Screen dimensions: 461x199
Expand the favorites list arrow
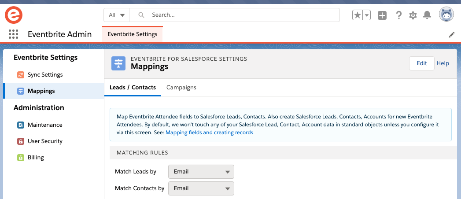click(x=367, y=15)
